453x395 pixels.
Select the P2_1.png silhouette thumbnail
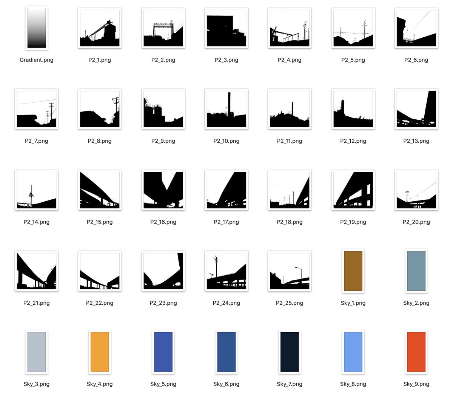point(100,28)
